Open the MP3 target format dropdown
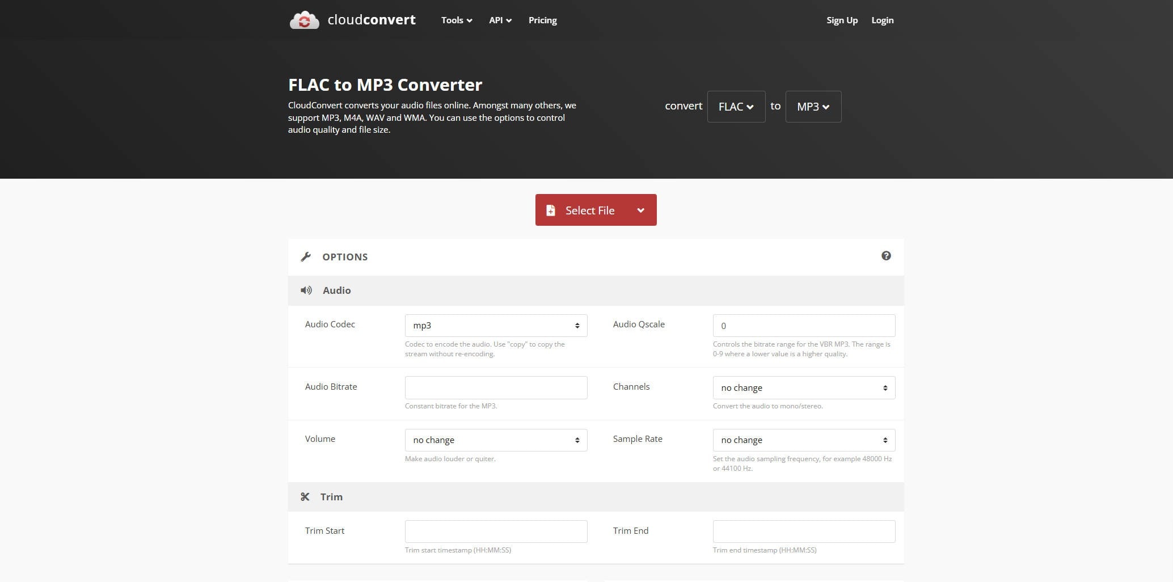Viewport: 1173px width, 582px height. [813, 107]
